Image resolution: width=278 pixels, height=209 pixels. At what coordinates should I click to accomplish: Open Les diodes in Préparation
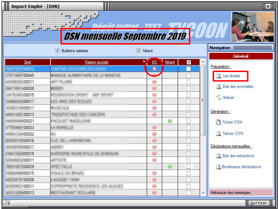pyautogui.click(x=231, y=76)
